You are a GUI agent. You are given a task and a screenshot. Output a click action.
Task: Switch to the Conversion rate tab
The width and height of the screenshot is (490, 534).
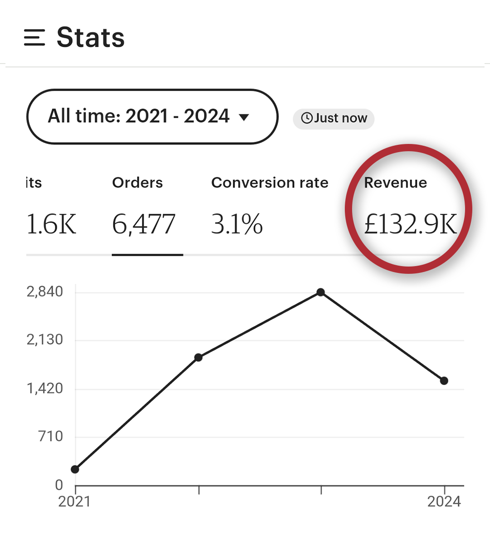point(269,183)
